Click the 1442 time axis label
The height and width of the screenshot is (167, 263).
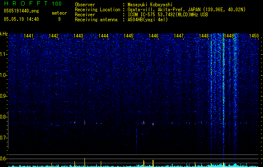[54, 35]
